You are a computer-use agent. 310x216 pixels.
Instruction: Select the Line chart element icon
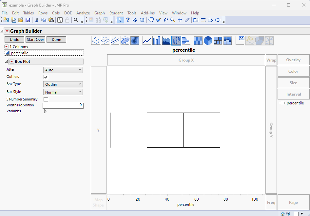point(147,41)
